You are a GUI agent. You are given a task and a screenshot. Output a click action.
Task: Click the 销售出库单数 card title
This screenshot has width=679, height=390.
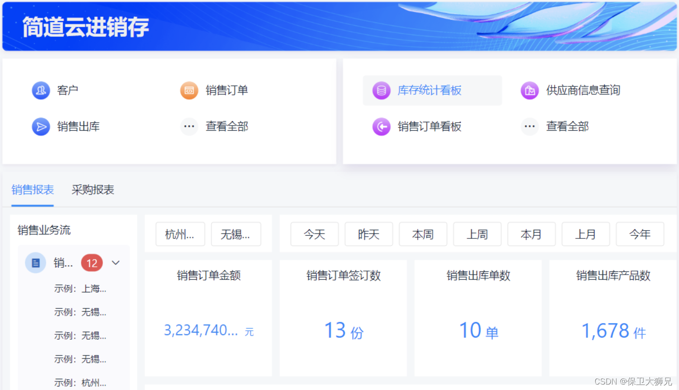(x=478, y=276)
